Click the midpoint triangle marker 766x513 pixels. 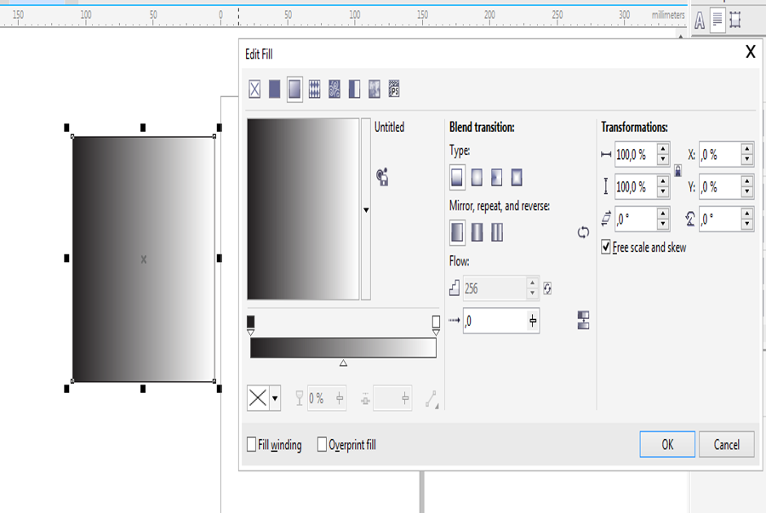click(x=344, y=362)
